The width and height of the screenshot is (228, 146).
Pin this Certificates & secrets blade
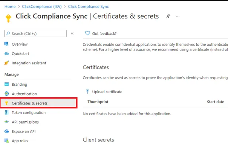point(168,16)
